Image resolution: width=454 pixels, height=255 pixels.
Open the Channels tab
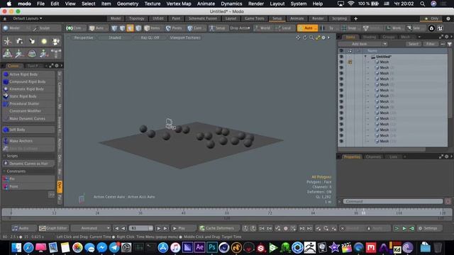pos(373,157)
